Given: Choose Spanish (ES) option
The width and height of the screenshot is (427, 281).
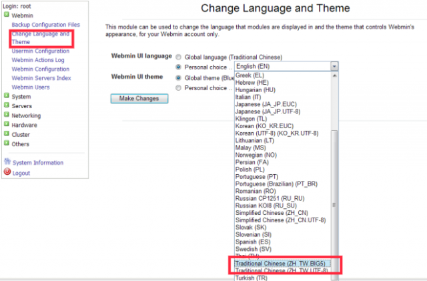Looking at the screenshot, I should coord(283,242).
